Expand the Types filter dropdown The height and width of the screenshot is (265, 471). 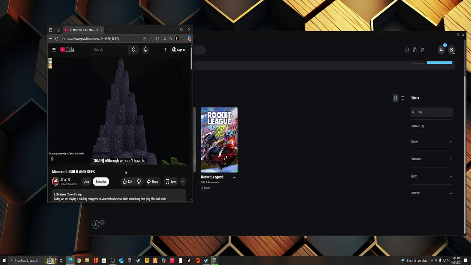click(431, 176)
